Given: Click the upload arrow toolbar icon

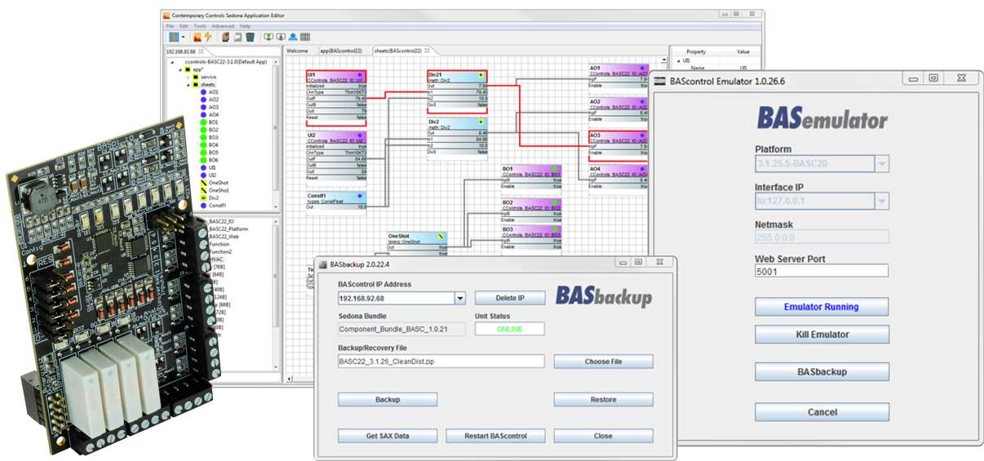Looking at the screenshot, I should [x=268, y=37].
